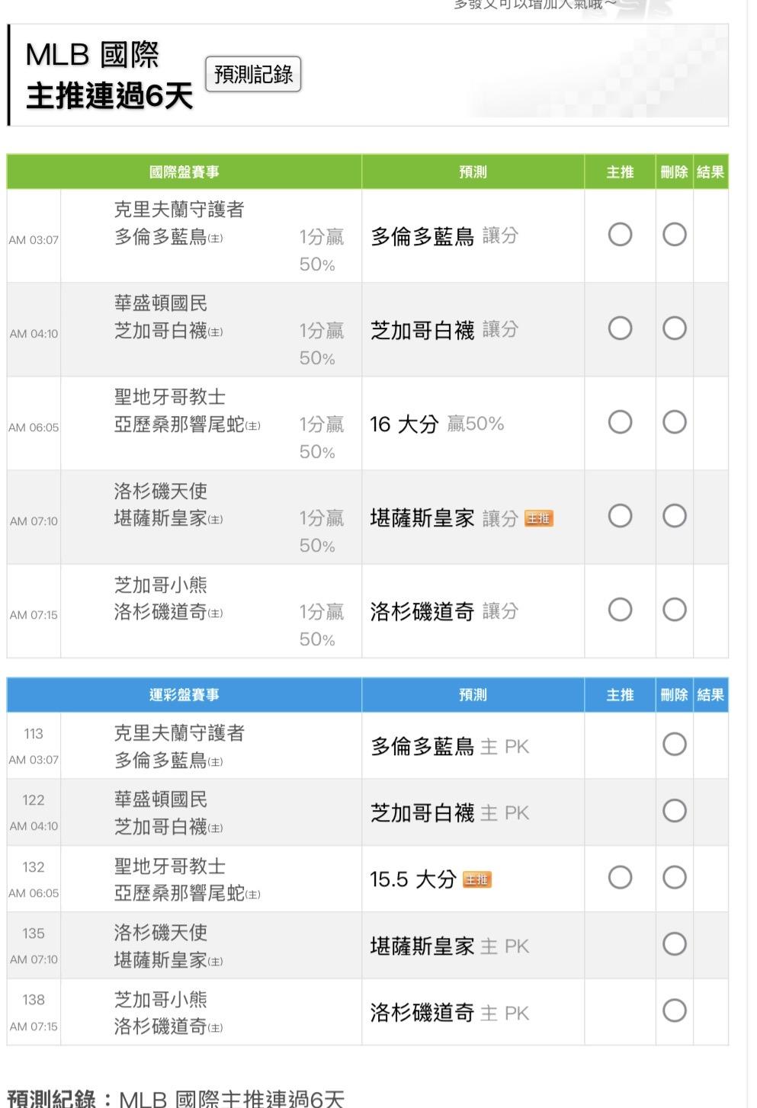This screenshot has width=757, height=1108.
Task: Select 刪除 radio for 堪薩斯皇家 讓分 row
Action: point(674,516)
